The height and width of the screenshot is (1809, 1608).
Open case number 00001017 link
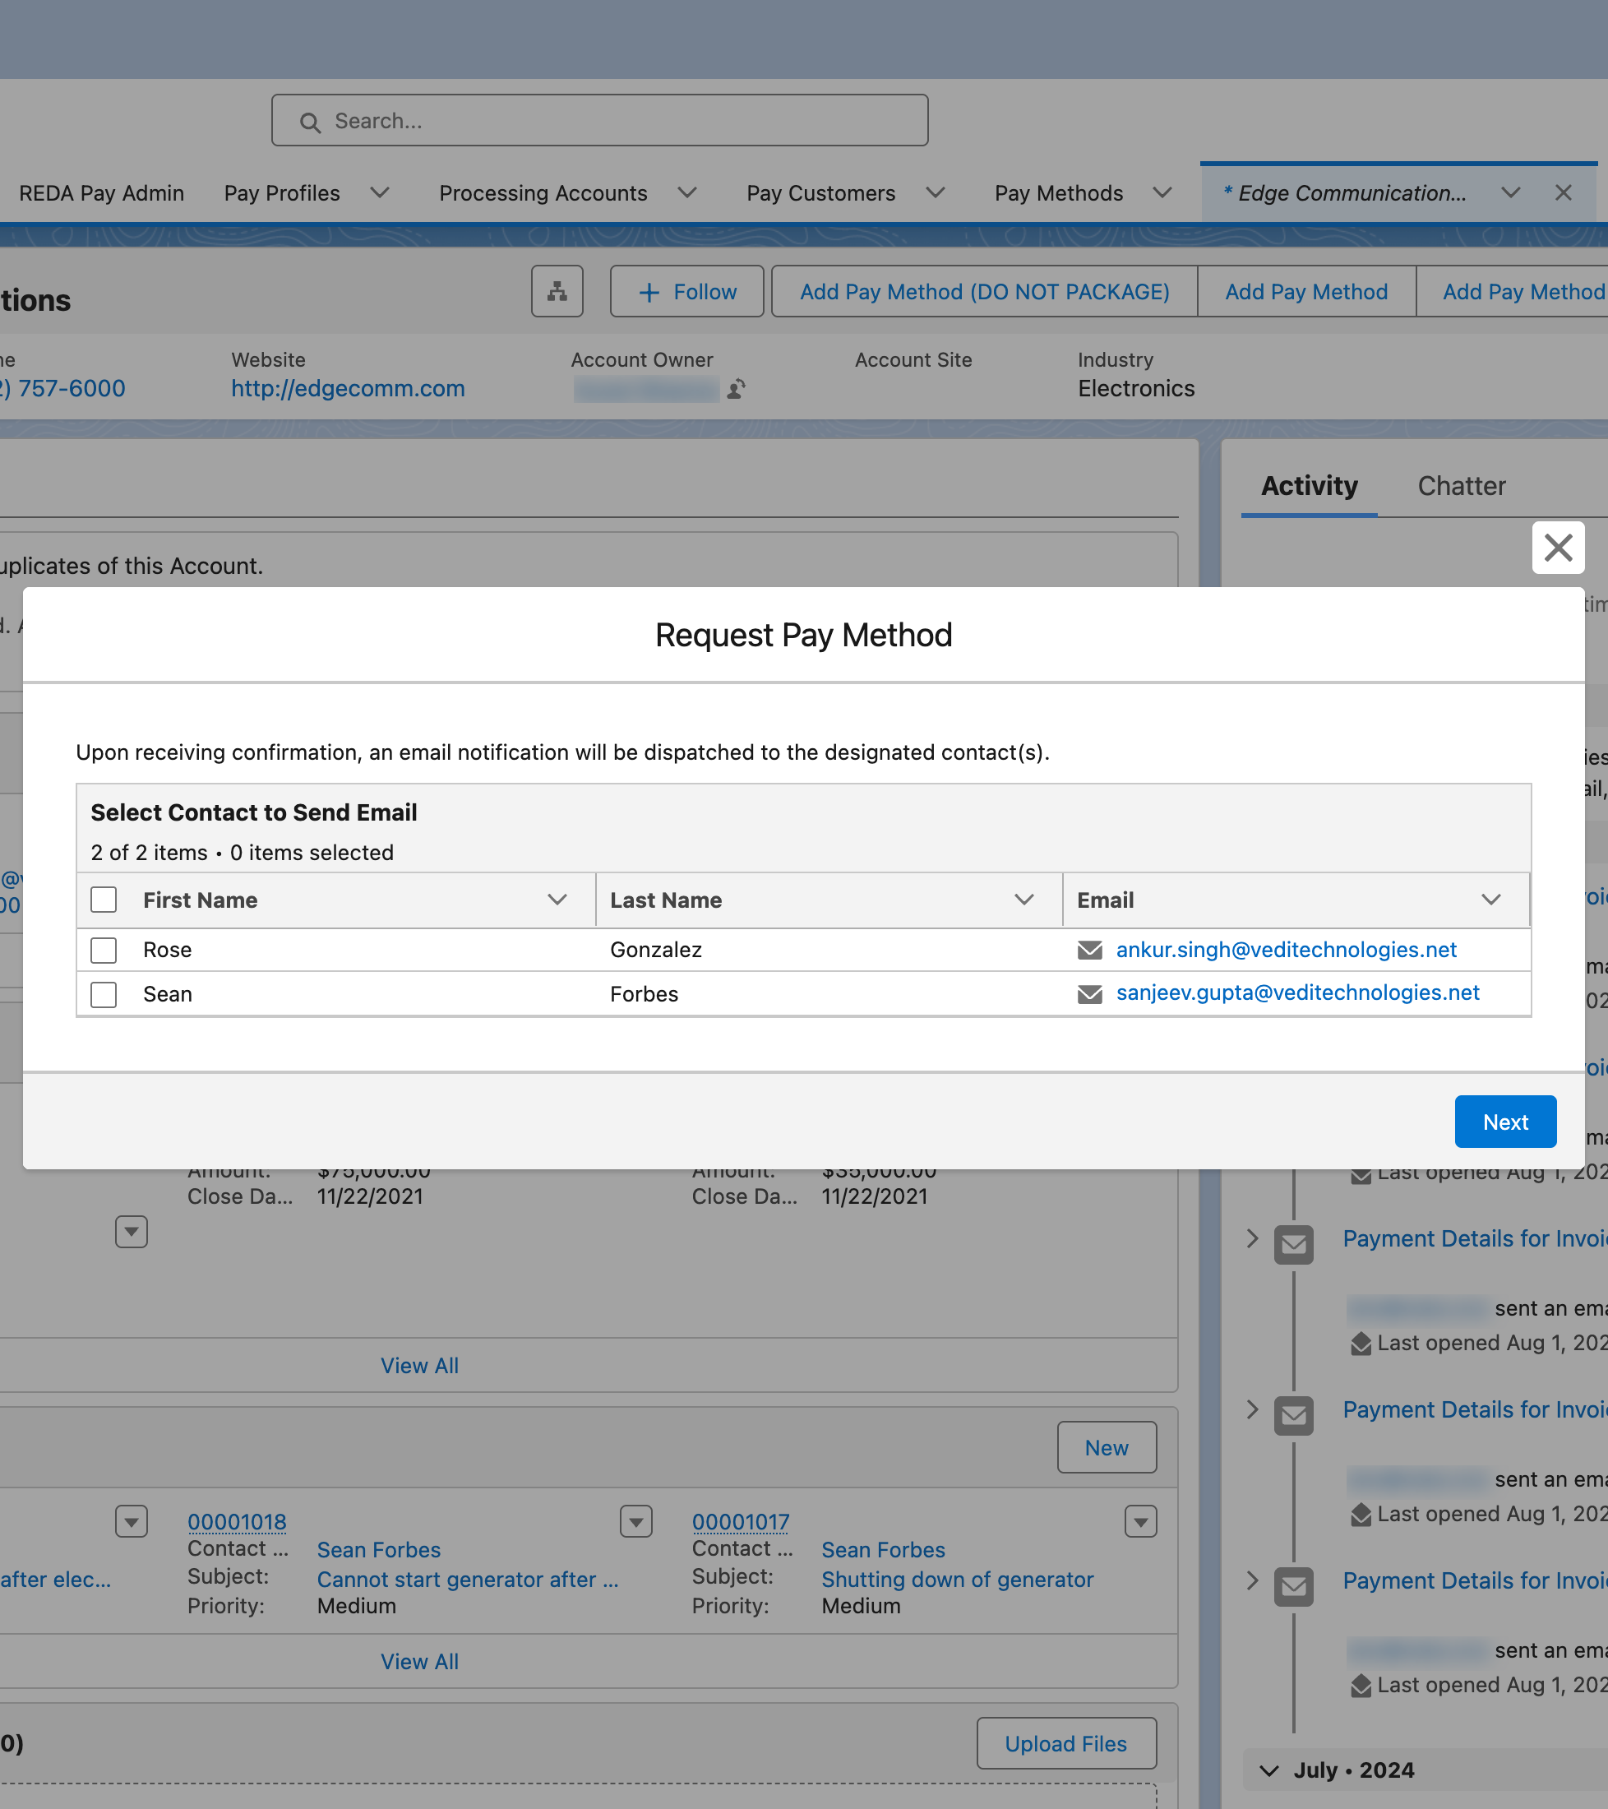(740, 1521)
